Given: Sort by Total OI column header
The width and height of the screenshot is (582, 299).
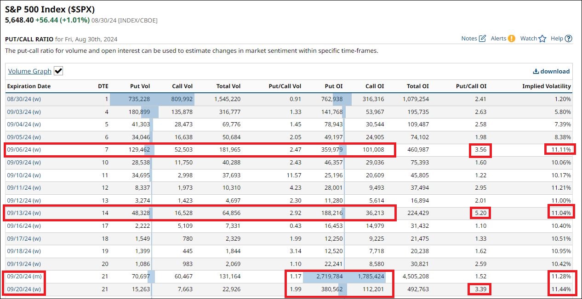Looking at the screenshot, I should 417,86.
